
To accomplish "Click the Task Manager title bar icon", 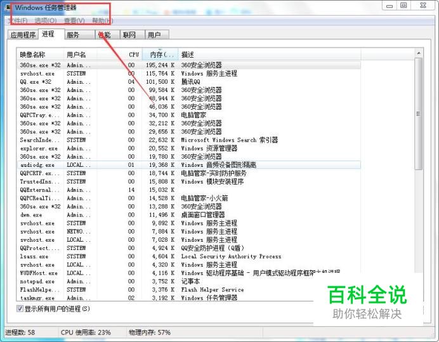I will (9, 8).
